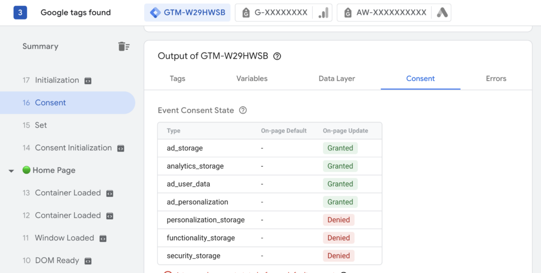Click the code icon beside Initialization event

point(88,81)
